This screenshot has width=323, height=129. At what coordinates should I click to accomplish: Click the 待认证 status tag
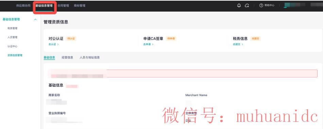pyautogui.click(x=71, y=38)
